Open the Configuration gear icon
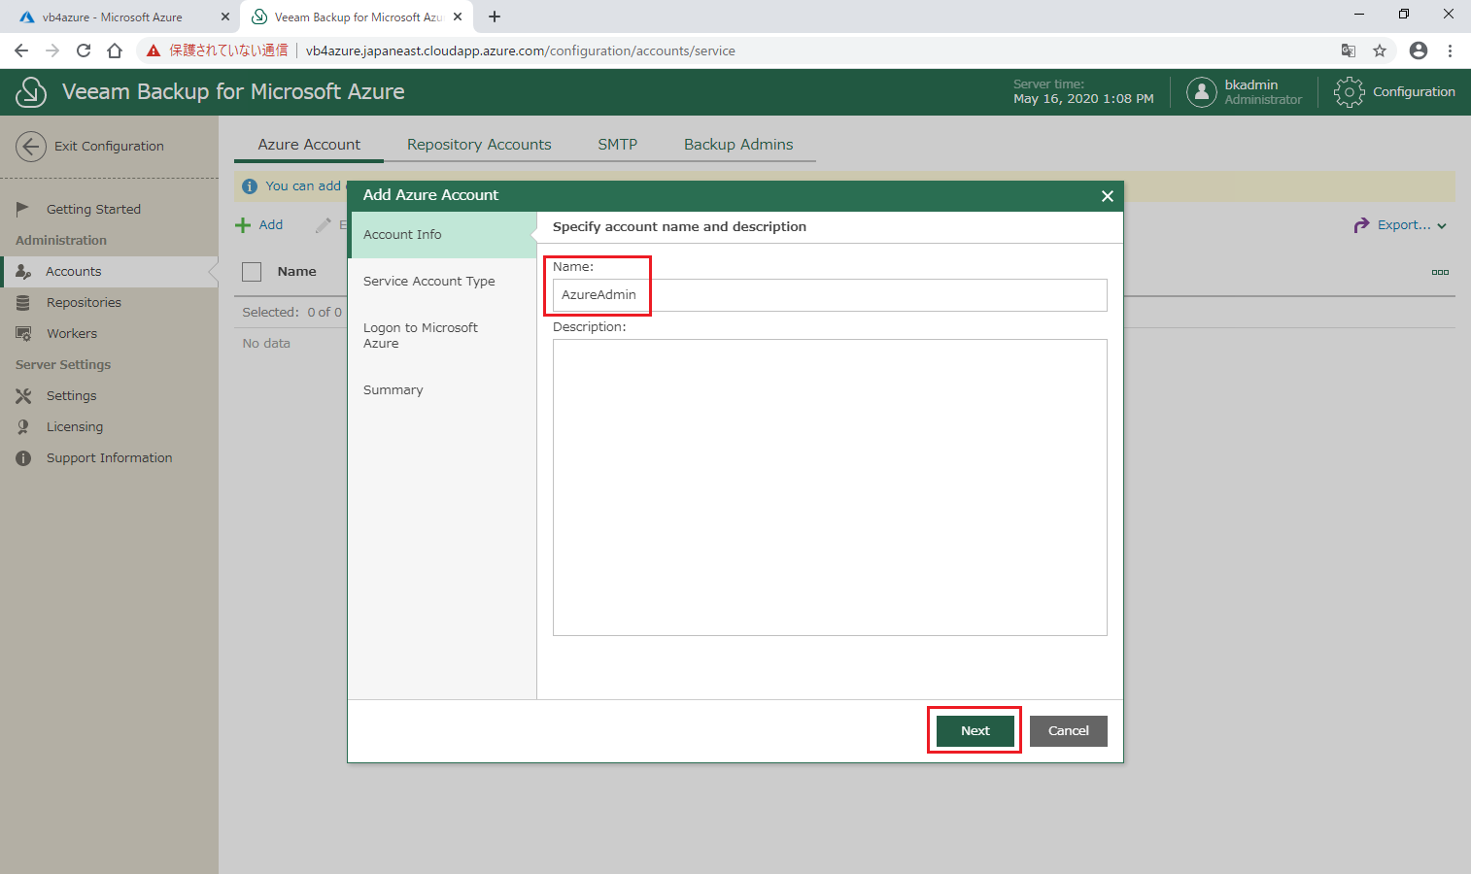This screenshot has width=1471, height=874. tap(1349, 92)
